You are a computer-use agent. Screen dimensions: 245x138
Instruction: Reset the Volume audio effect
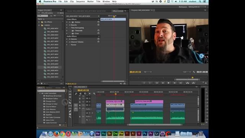[x=98, y=39]
